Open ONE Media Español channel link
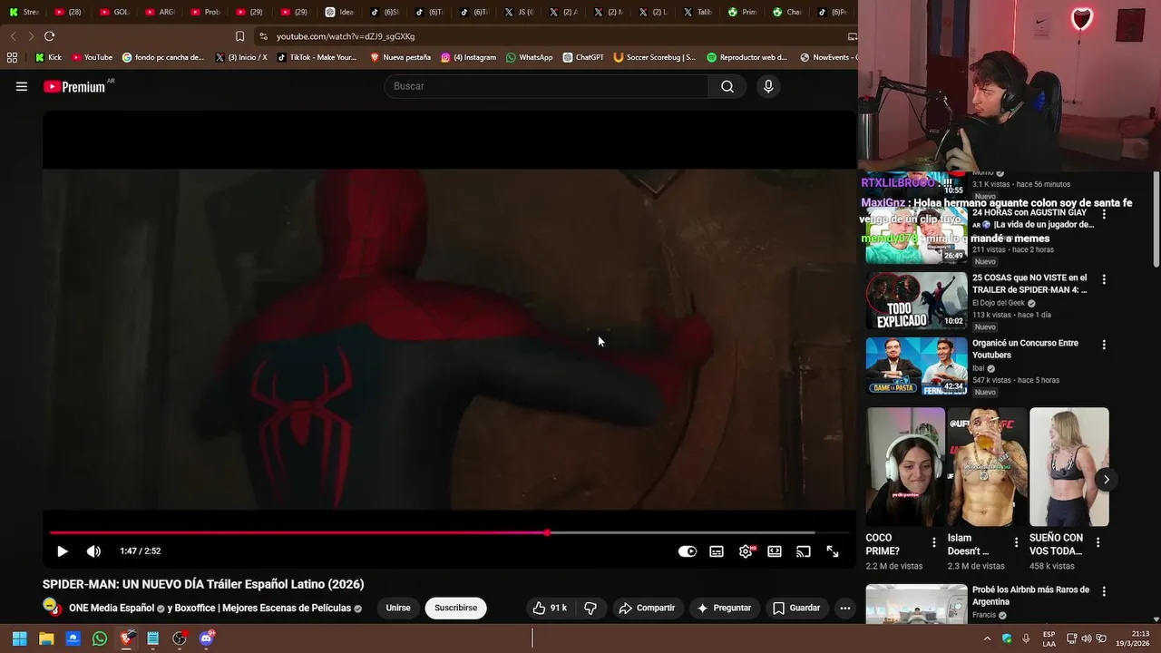Image resolution: width=1161 pixels, height=653 pixels. (112, 608)
